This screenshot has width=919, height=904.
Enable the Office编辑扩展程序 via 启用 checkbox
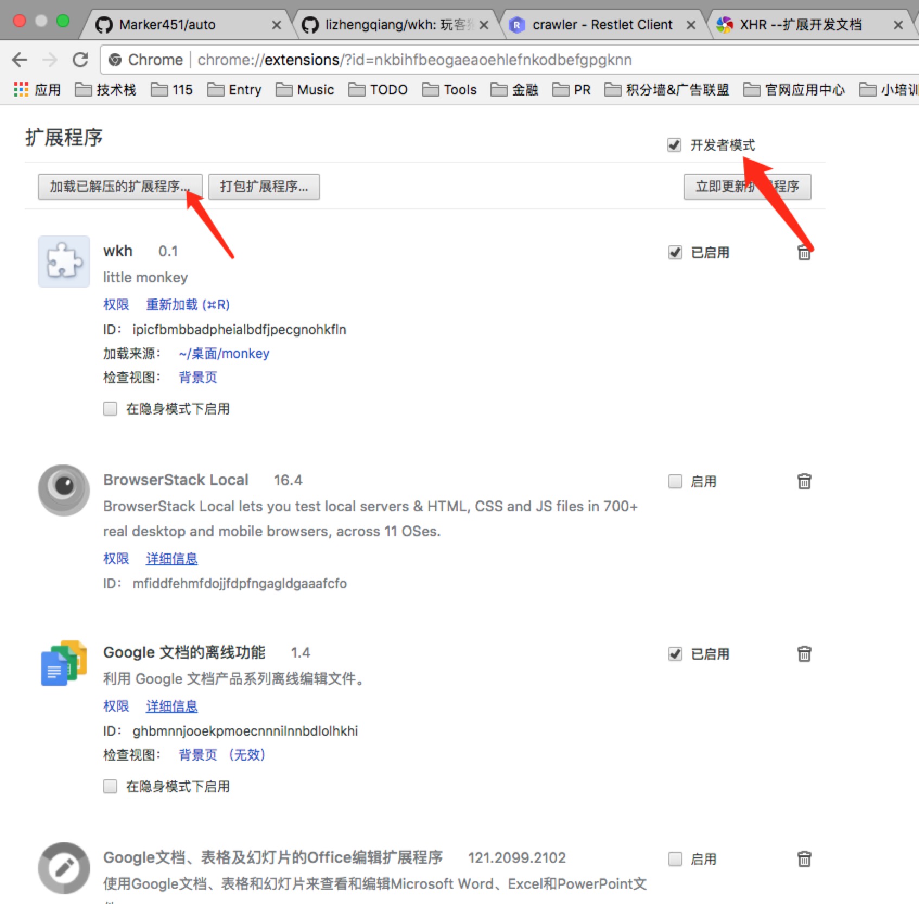[x=675, y=859]
